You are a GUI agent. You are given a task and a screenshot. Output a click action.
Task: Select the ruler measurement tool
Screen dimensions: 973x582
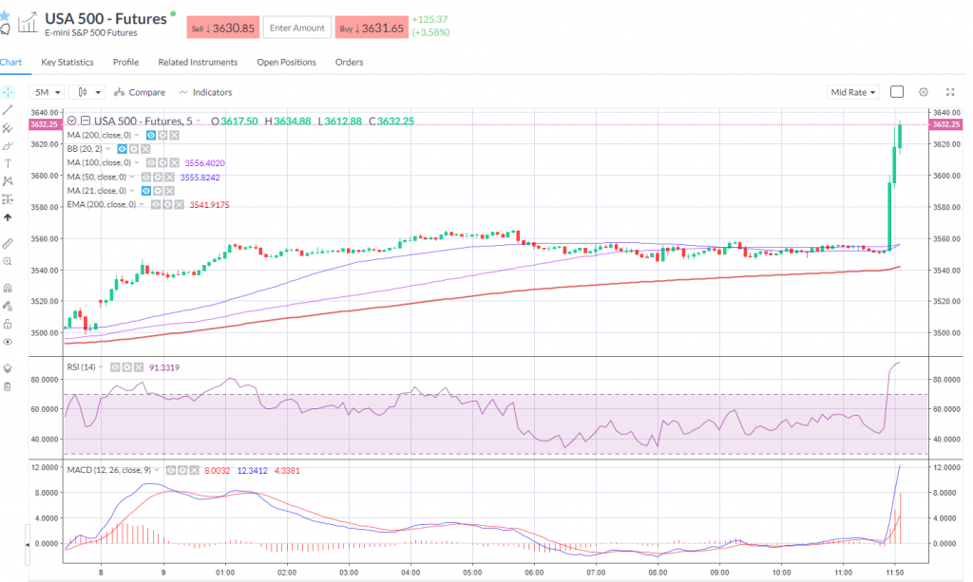[x=7, y=242]
